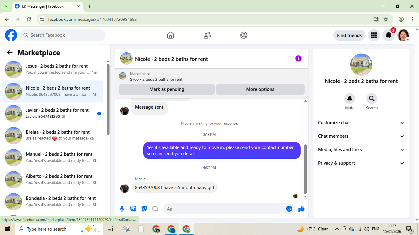Select Nicole · 2 beds 2 baths conversation
Viewport: 419px width, 235px height.
(x=53, y=91)
